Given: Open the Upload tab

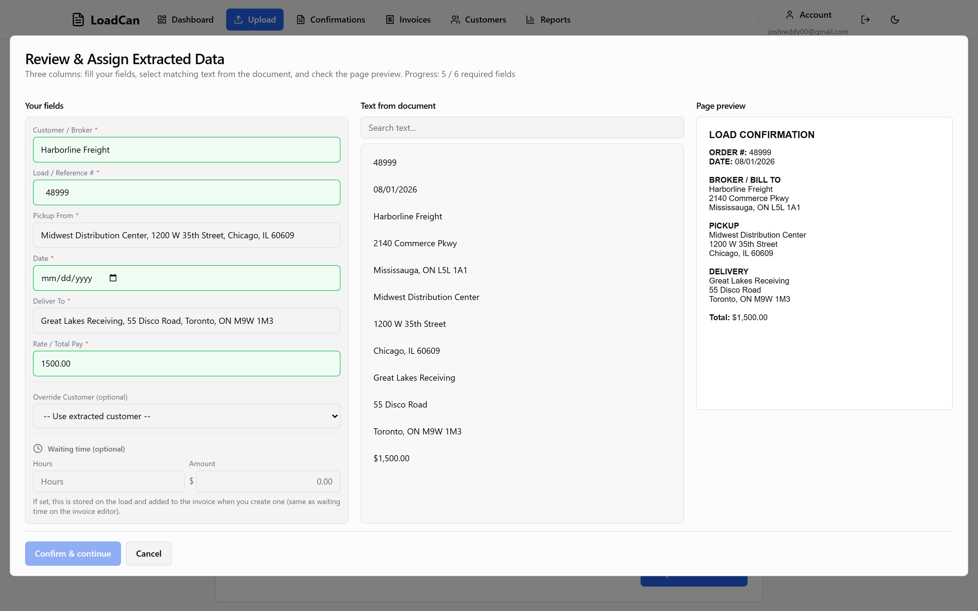Looking at the screenshot, I should [x=255, y=19].
